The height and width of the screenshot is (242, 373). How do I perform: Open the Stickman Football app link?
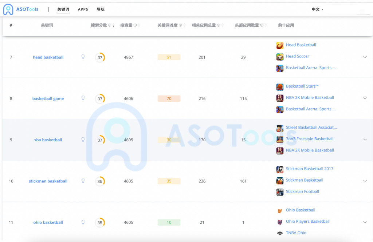point(302,191)
